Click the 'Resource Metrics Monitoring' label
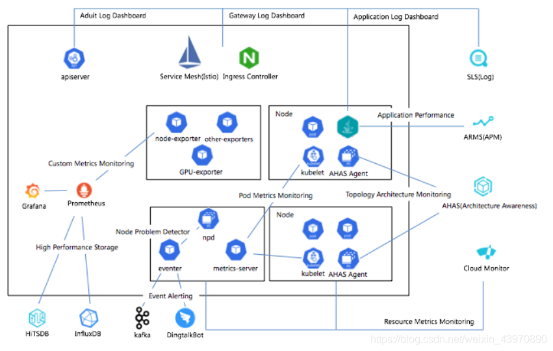553x351 pixels. (429, 321)
